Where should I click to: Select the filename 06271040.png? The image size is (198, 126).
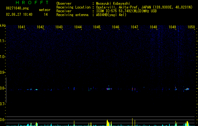17,9
